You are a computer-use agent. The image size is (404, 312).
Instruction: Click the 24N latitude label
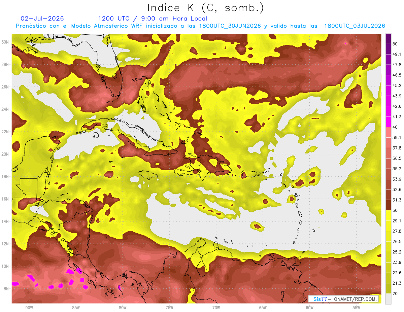6,109
